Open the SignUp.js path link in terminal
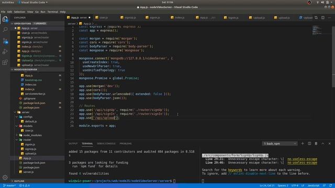335x188 pixels. [235, 155]
